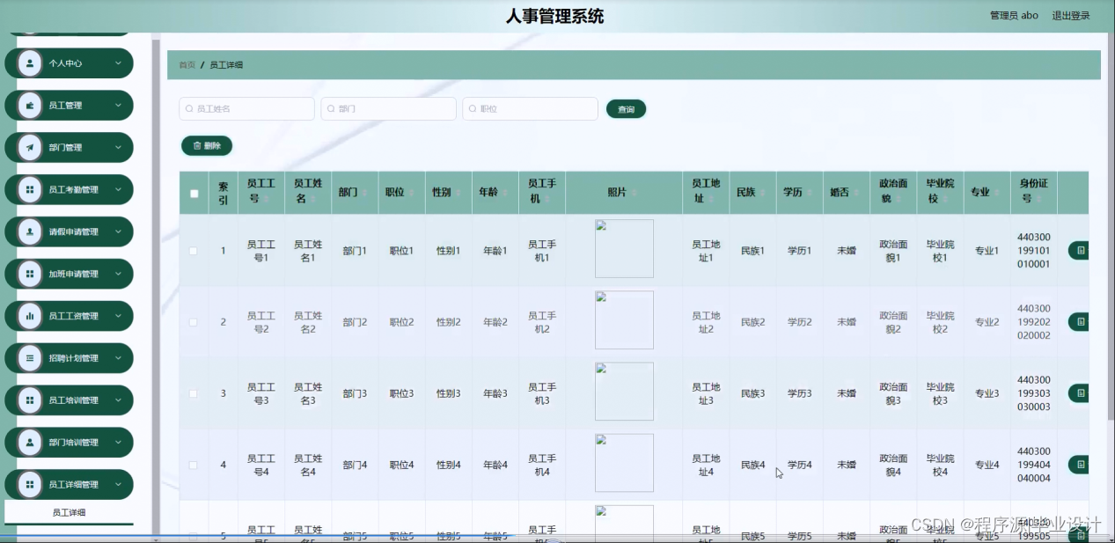The height and width of the screenshot is (543, 1115).
Task: Click the 政治面貌2 table cell
Action: pos(893,322)
